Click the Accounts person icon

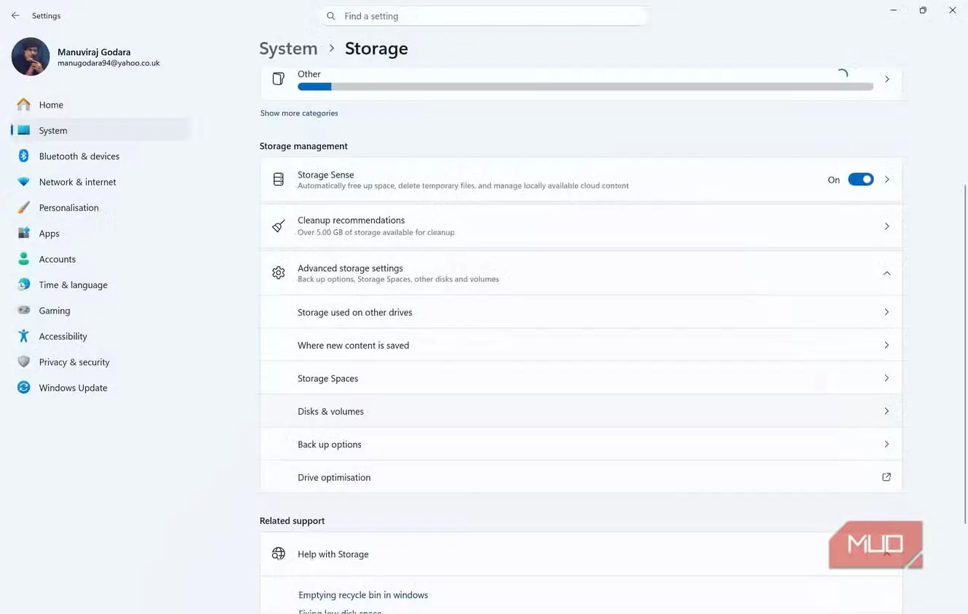[24, 259]
